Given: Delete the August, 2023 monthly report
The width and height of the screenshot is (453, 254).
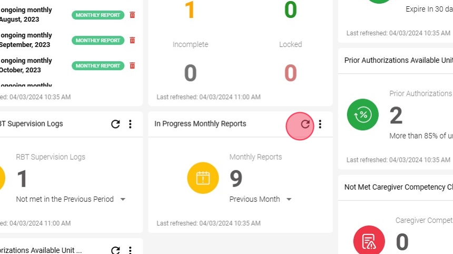Looking at the screenshot, I should (132, 15).
